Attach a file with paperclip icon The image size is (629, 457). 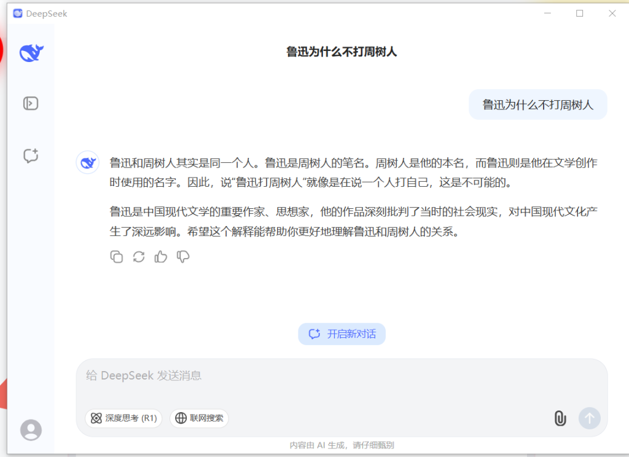click(560, 418)
